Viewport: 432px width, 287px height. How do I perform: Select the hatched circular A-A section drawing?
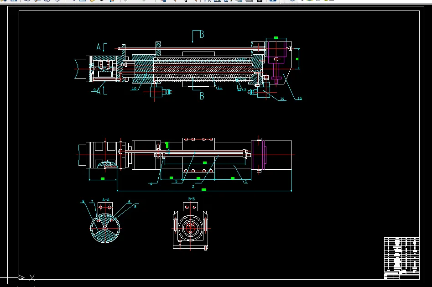coord(105,228)
